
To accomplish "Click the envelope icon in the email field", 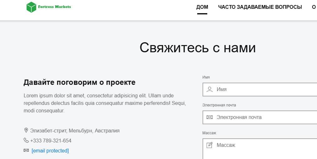I will 209,117.
